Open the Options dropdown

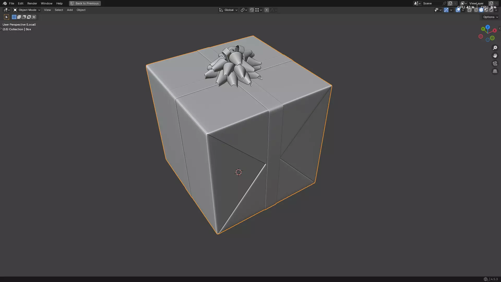(x=491, y=17)
